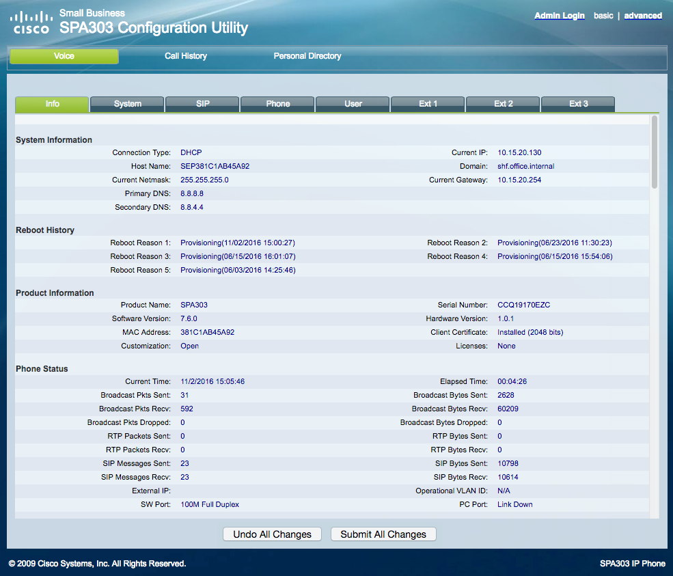Click Customization value Open
The width and height of the screenshot is (673, 576).
[x=189, y=346]
